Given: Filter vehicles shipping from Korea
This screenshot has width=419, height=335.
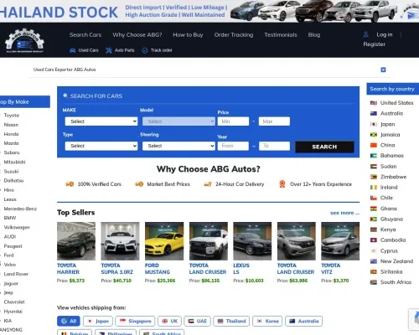Looking at the screenshot, I should 267,321.
